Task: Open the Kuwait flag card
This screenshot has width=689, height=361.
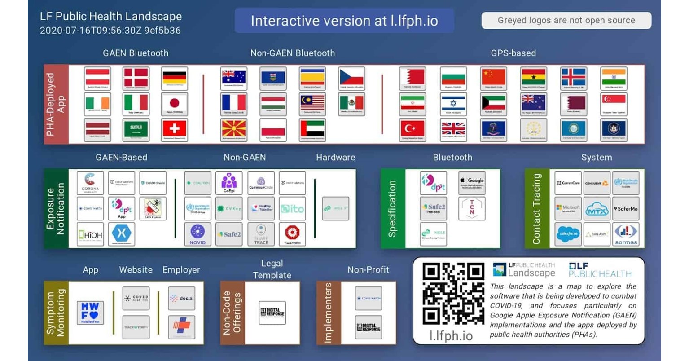Action: (493, 104)
